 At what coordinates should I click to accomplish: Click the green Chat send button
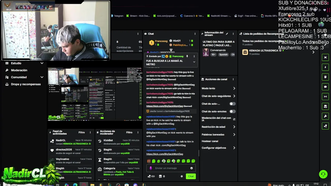(191, 176)
